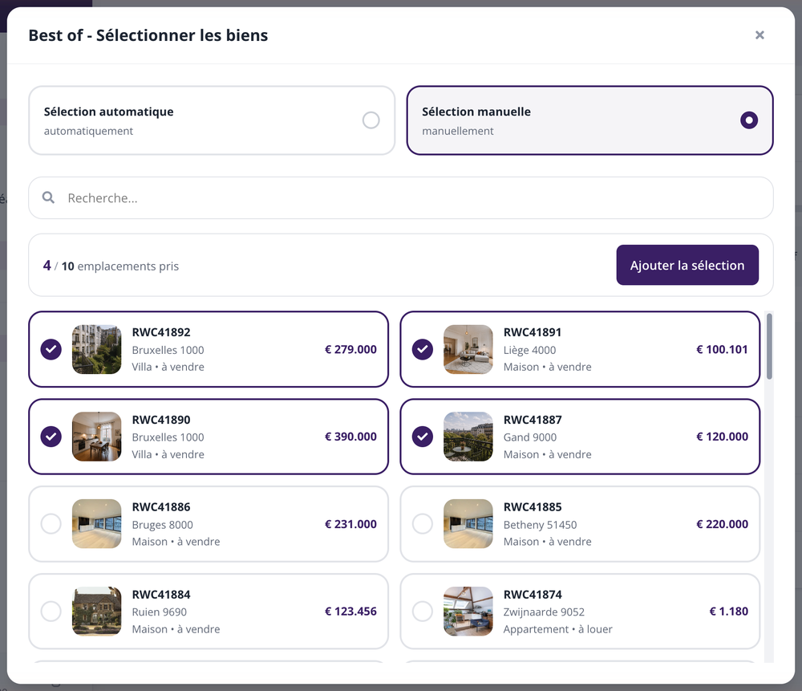Screen dimensions: 802x691
Task: Click the search magnifier icon
Action: [48, 197]
